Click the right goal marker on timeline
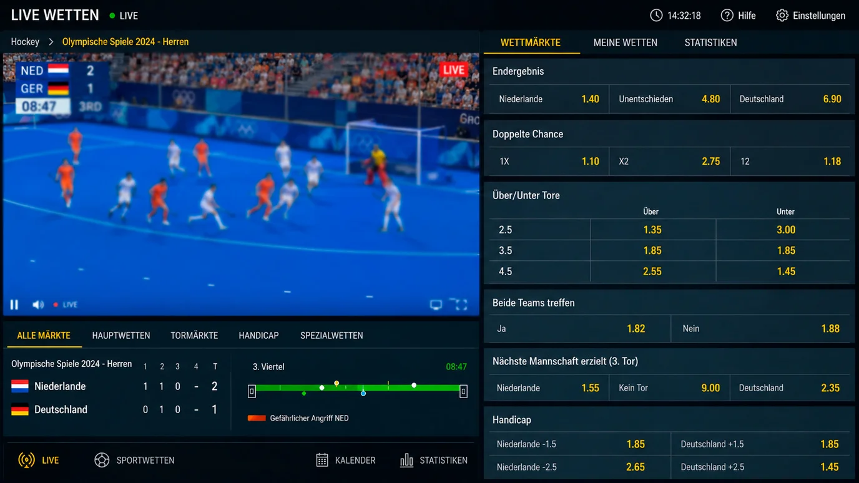The image size is (859, 483). pos(463,391)
